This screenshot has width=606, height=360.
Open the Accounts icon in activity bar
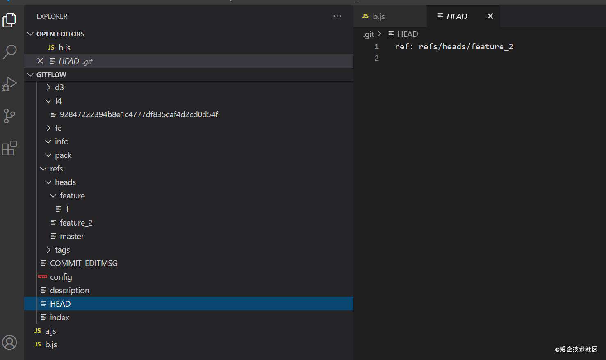[x=9, y=342]
